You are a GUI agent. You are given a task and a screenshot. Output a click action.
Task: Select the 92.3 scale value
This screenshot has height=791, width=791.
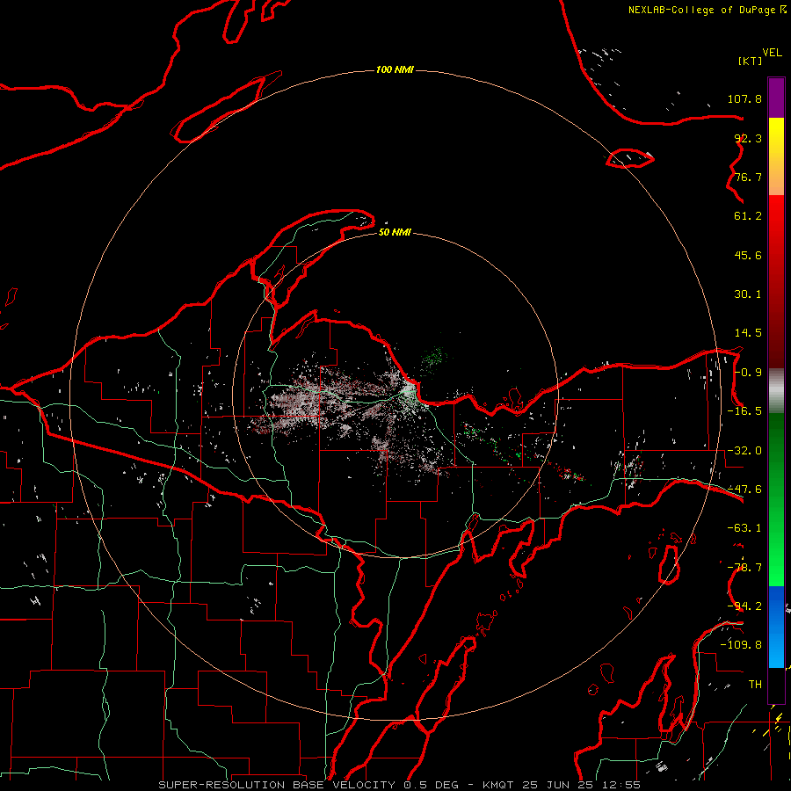coord(748,138)
